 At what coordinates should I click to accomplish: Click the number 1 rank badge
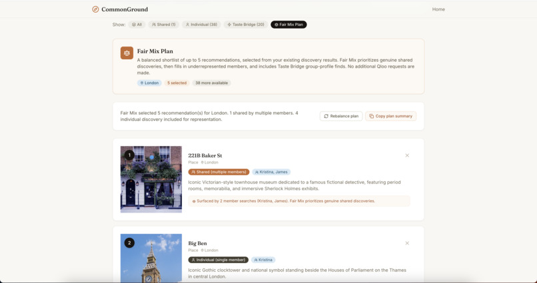129,155
